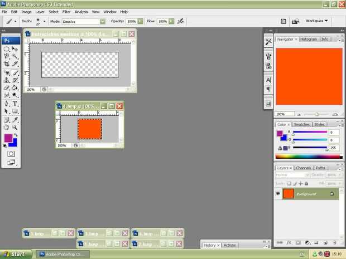The image size is (346, 259).
Task: Click the Background layer thumbnail
Action: tap(289, 194)
